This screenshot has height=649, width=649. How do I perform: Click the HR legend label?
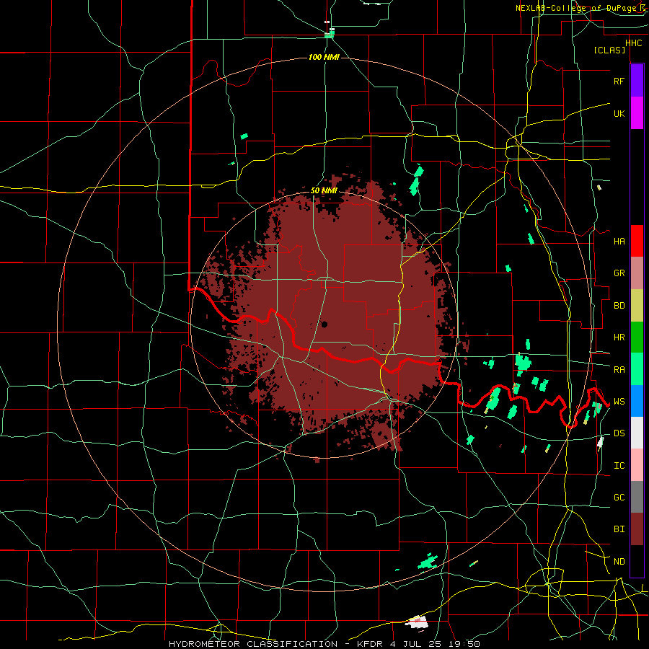619,337
